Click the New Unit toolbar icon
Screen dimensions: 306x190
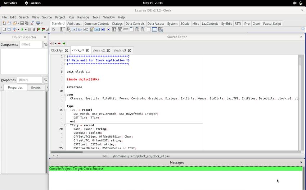[x=4, y=23]
